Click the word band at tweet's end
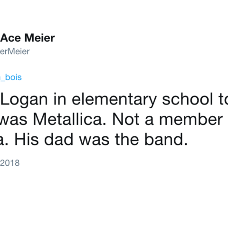This screenshot has height=228, width=228. [x=166, y=139]
